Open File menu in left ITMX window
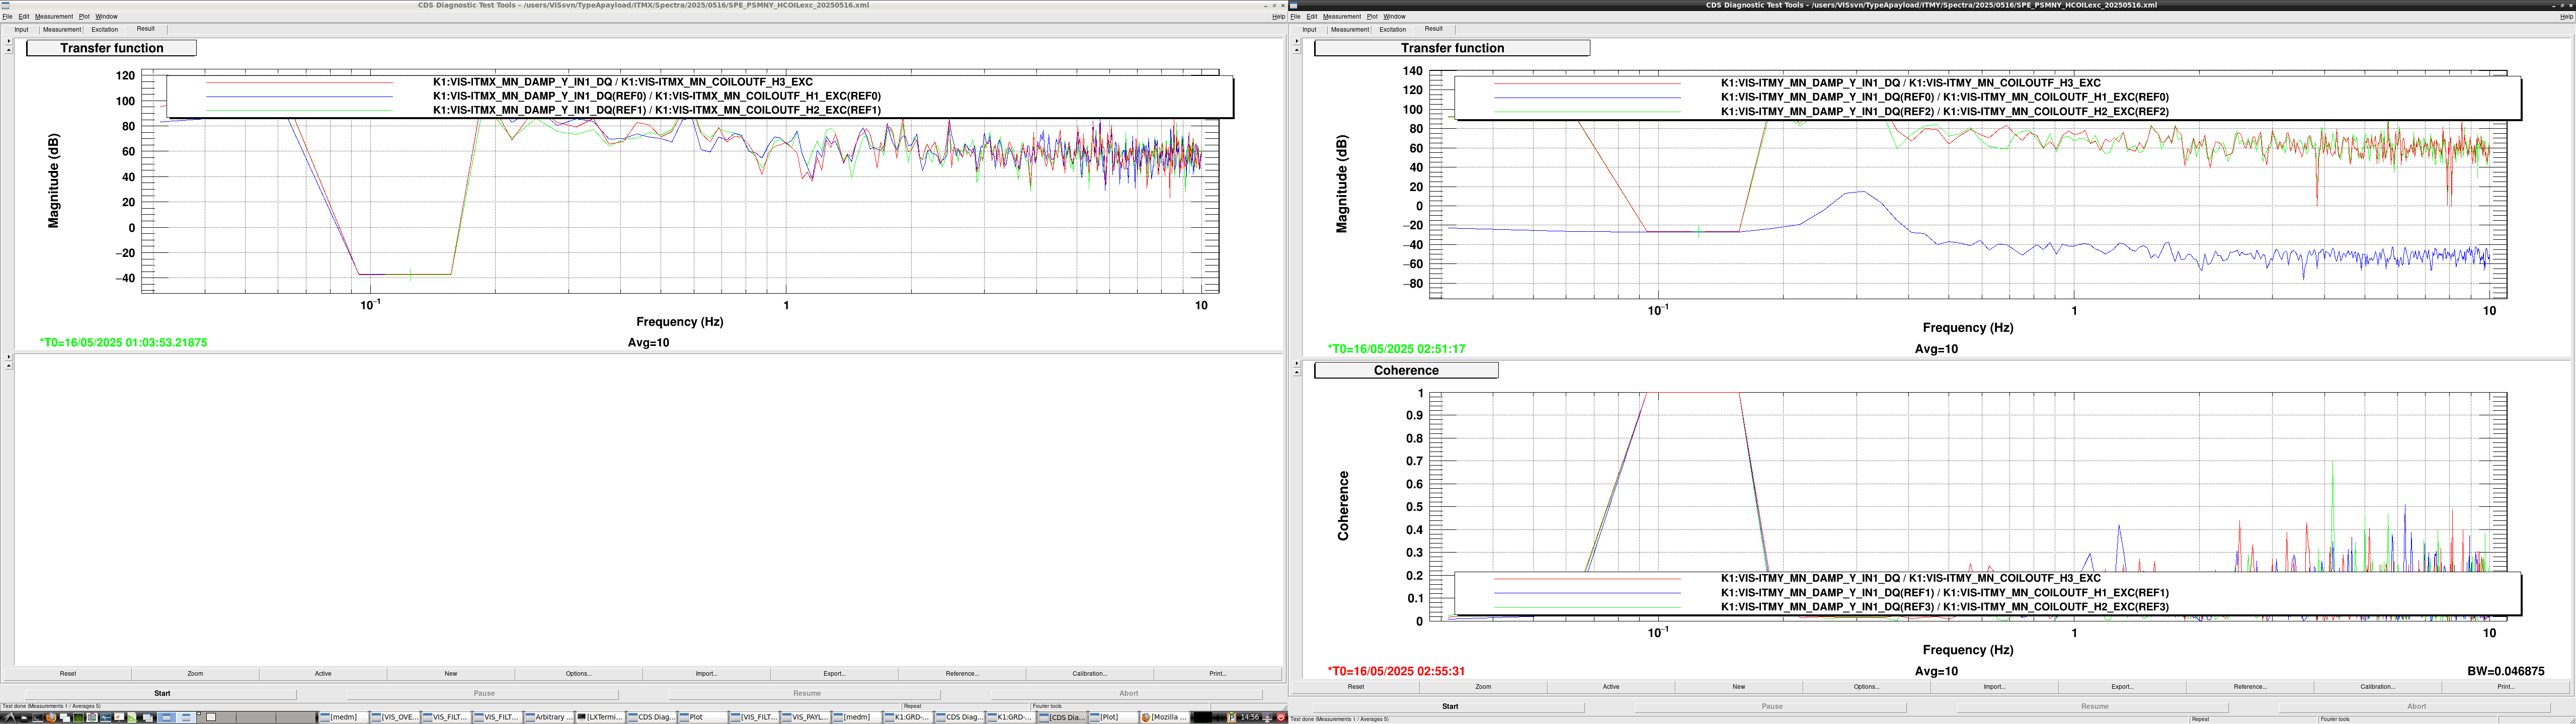Viewport: 2576px width, 724px height. coord(7,16)
